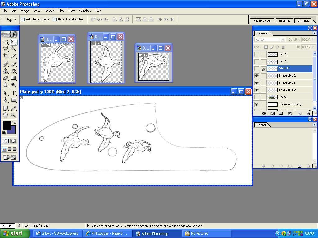The width and height of the screenshot is (318, 238).
Task: Select the Zoom tool
Action: [x=14, y=115]
